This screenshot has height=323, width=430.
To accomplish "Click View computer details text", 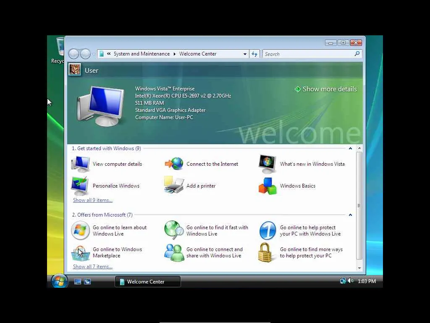I will (118, 164).
